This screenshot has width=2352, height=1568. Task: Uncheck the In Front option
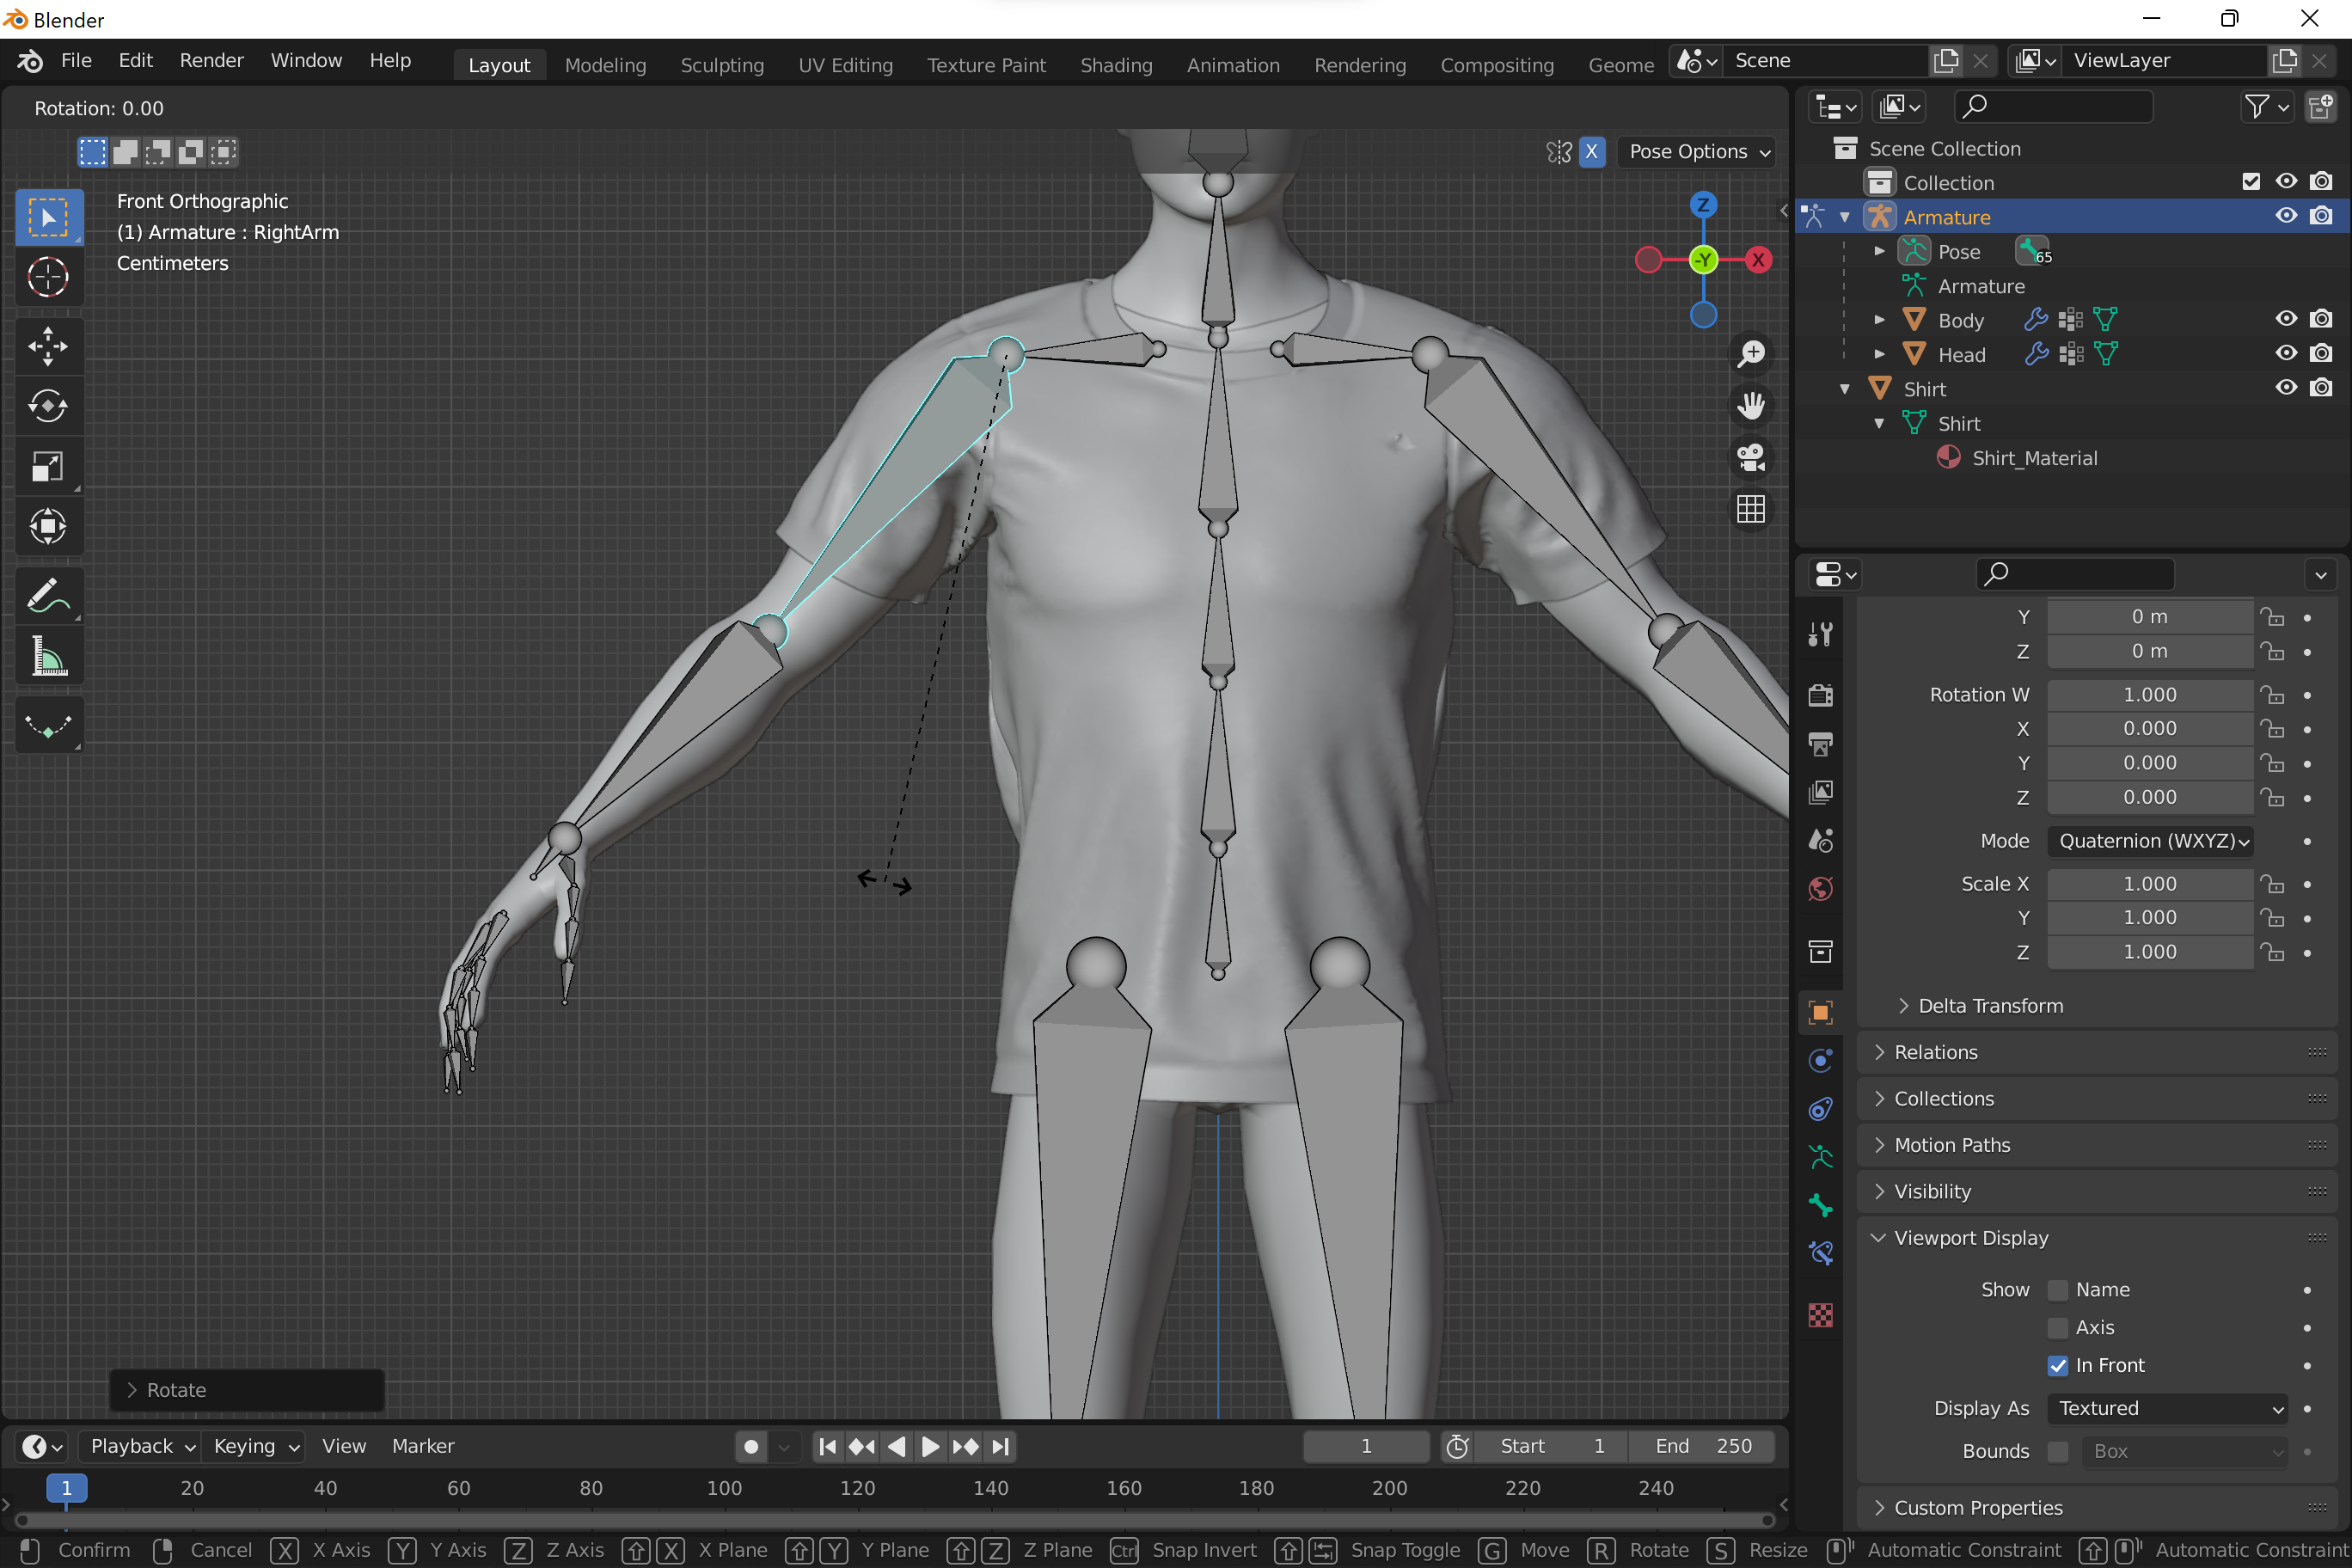coord(2057,1365)
